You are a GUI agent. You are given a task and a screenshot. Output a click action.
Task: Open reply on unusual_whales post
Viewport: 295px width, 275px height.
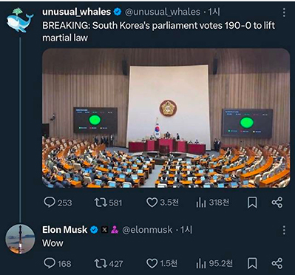[58, 203]
